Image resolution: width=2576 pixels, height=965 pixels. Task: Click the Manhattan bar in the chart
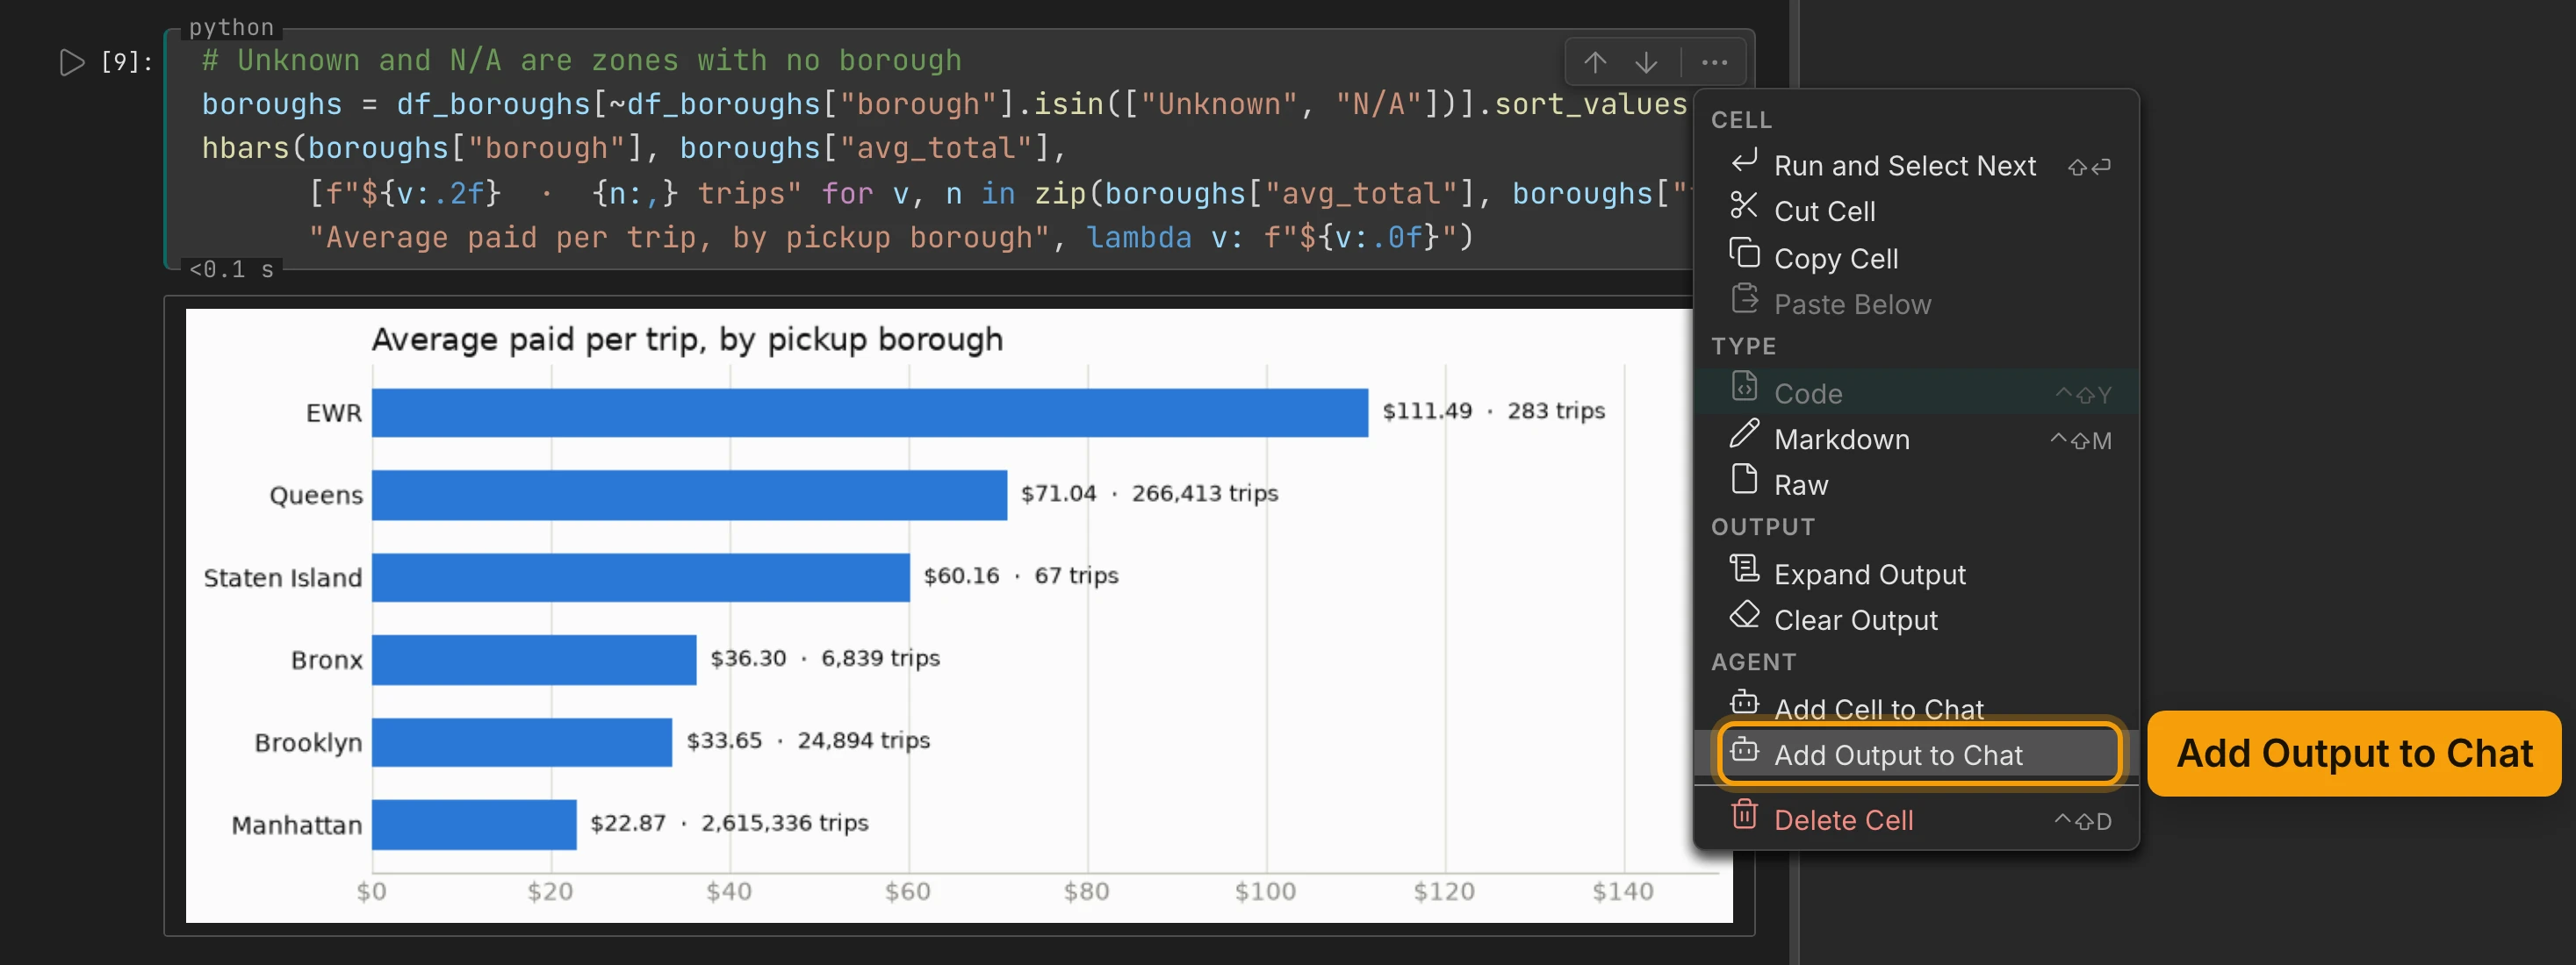point(474,824)
